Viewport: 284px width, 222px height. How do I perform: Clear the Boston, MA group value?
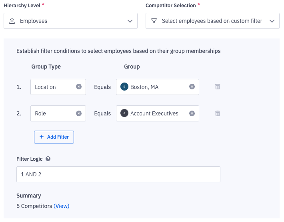tap(192, 87)
